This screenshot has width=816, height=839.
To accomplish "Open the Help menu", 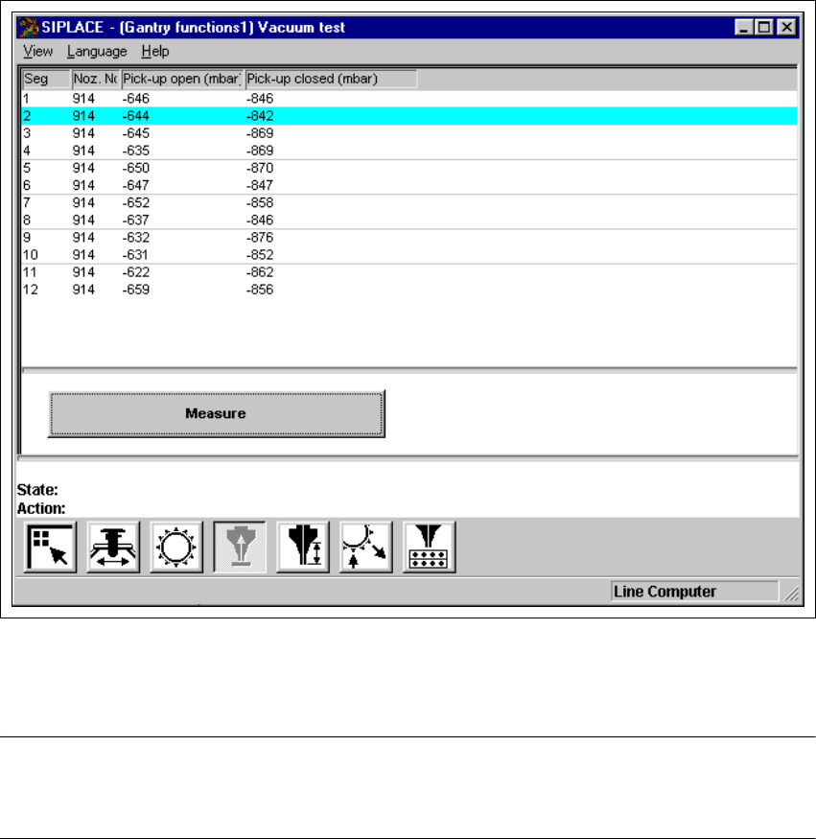I will [x=155, y=52].
